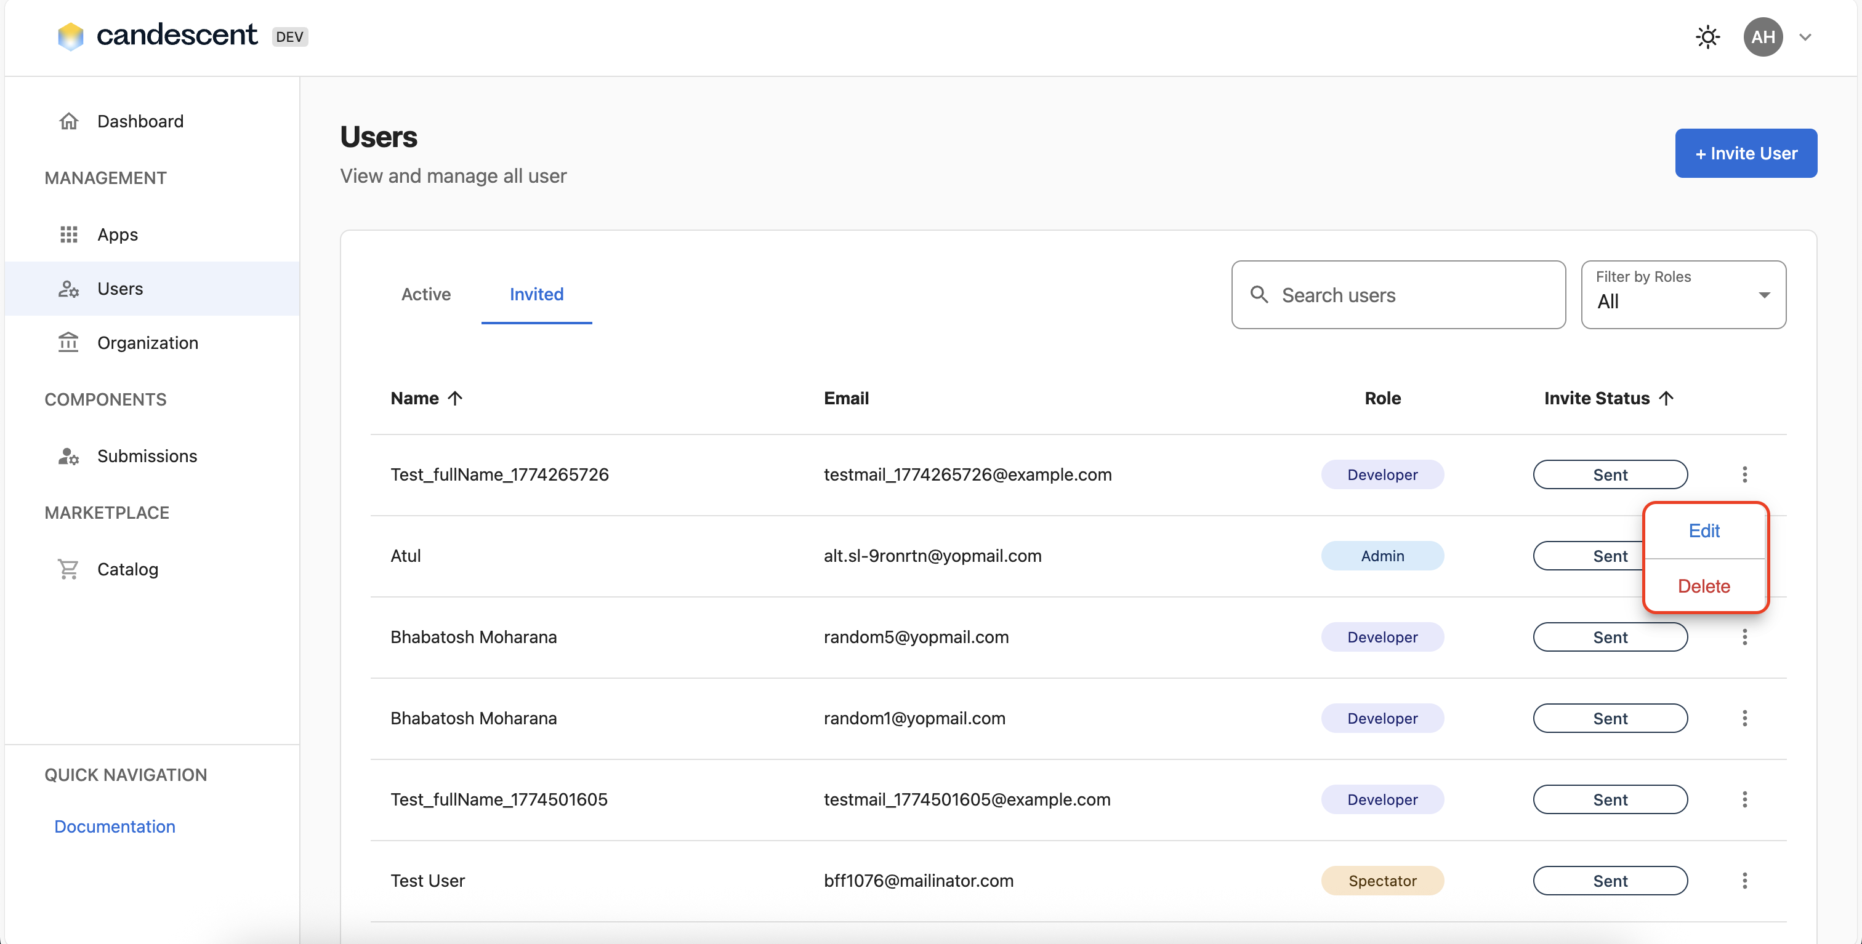Click the Catalog shopping cart icon
This screenshot has height=944, width=1862.
(69, 569)
